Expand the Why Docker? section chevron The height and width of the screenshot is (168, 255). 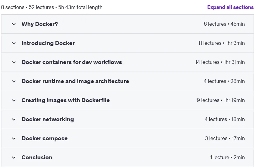point(14,24)
